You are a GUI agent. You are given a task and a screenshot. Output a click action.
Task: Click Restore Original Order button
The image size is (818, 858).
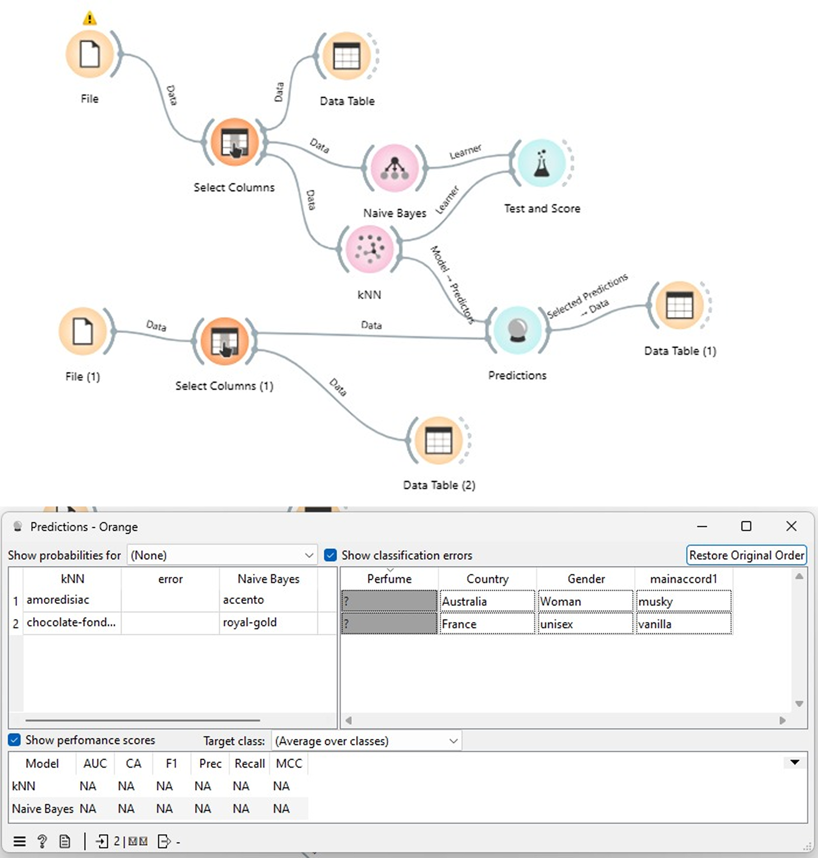coord(746,555)
